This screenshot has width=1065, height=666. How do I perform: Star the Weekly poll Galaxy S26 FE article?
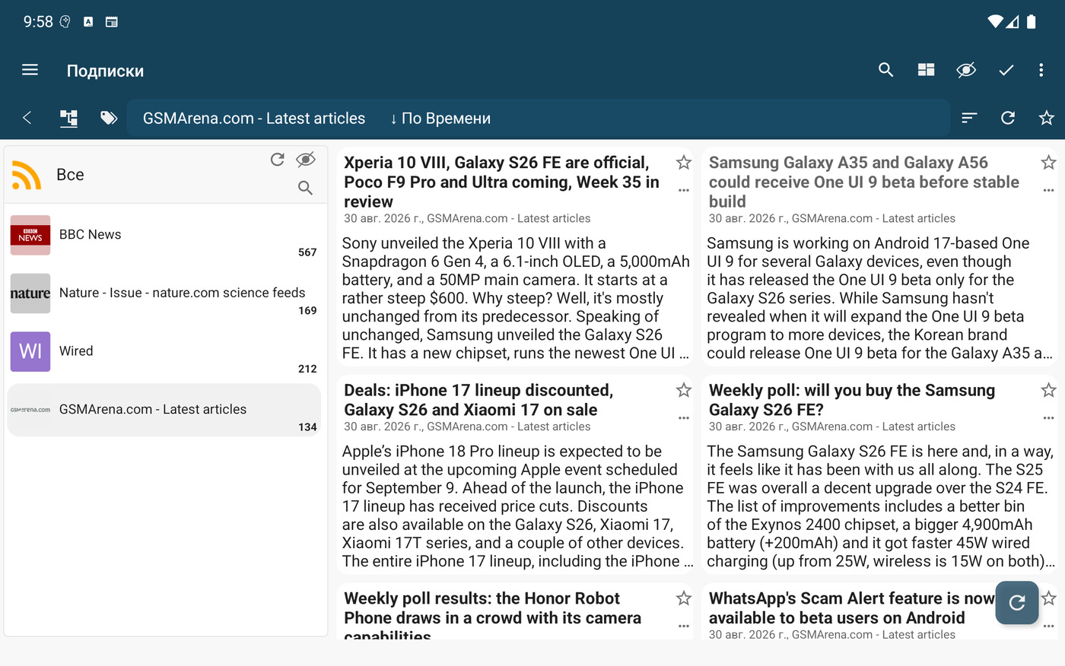tap(1048, 390)
